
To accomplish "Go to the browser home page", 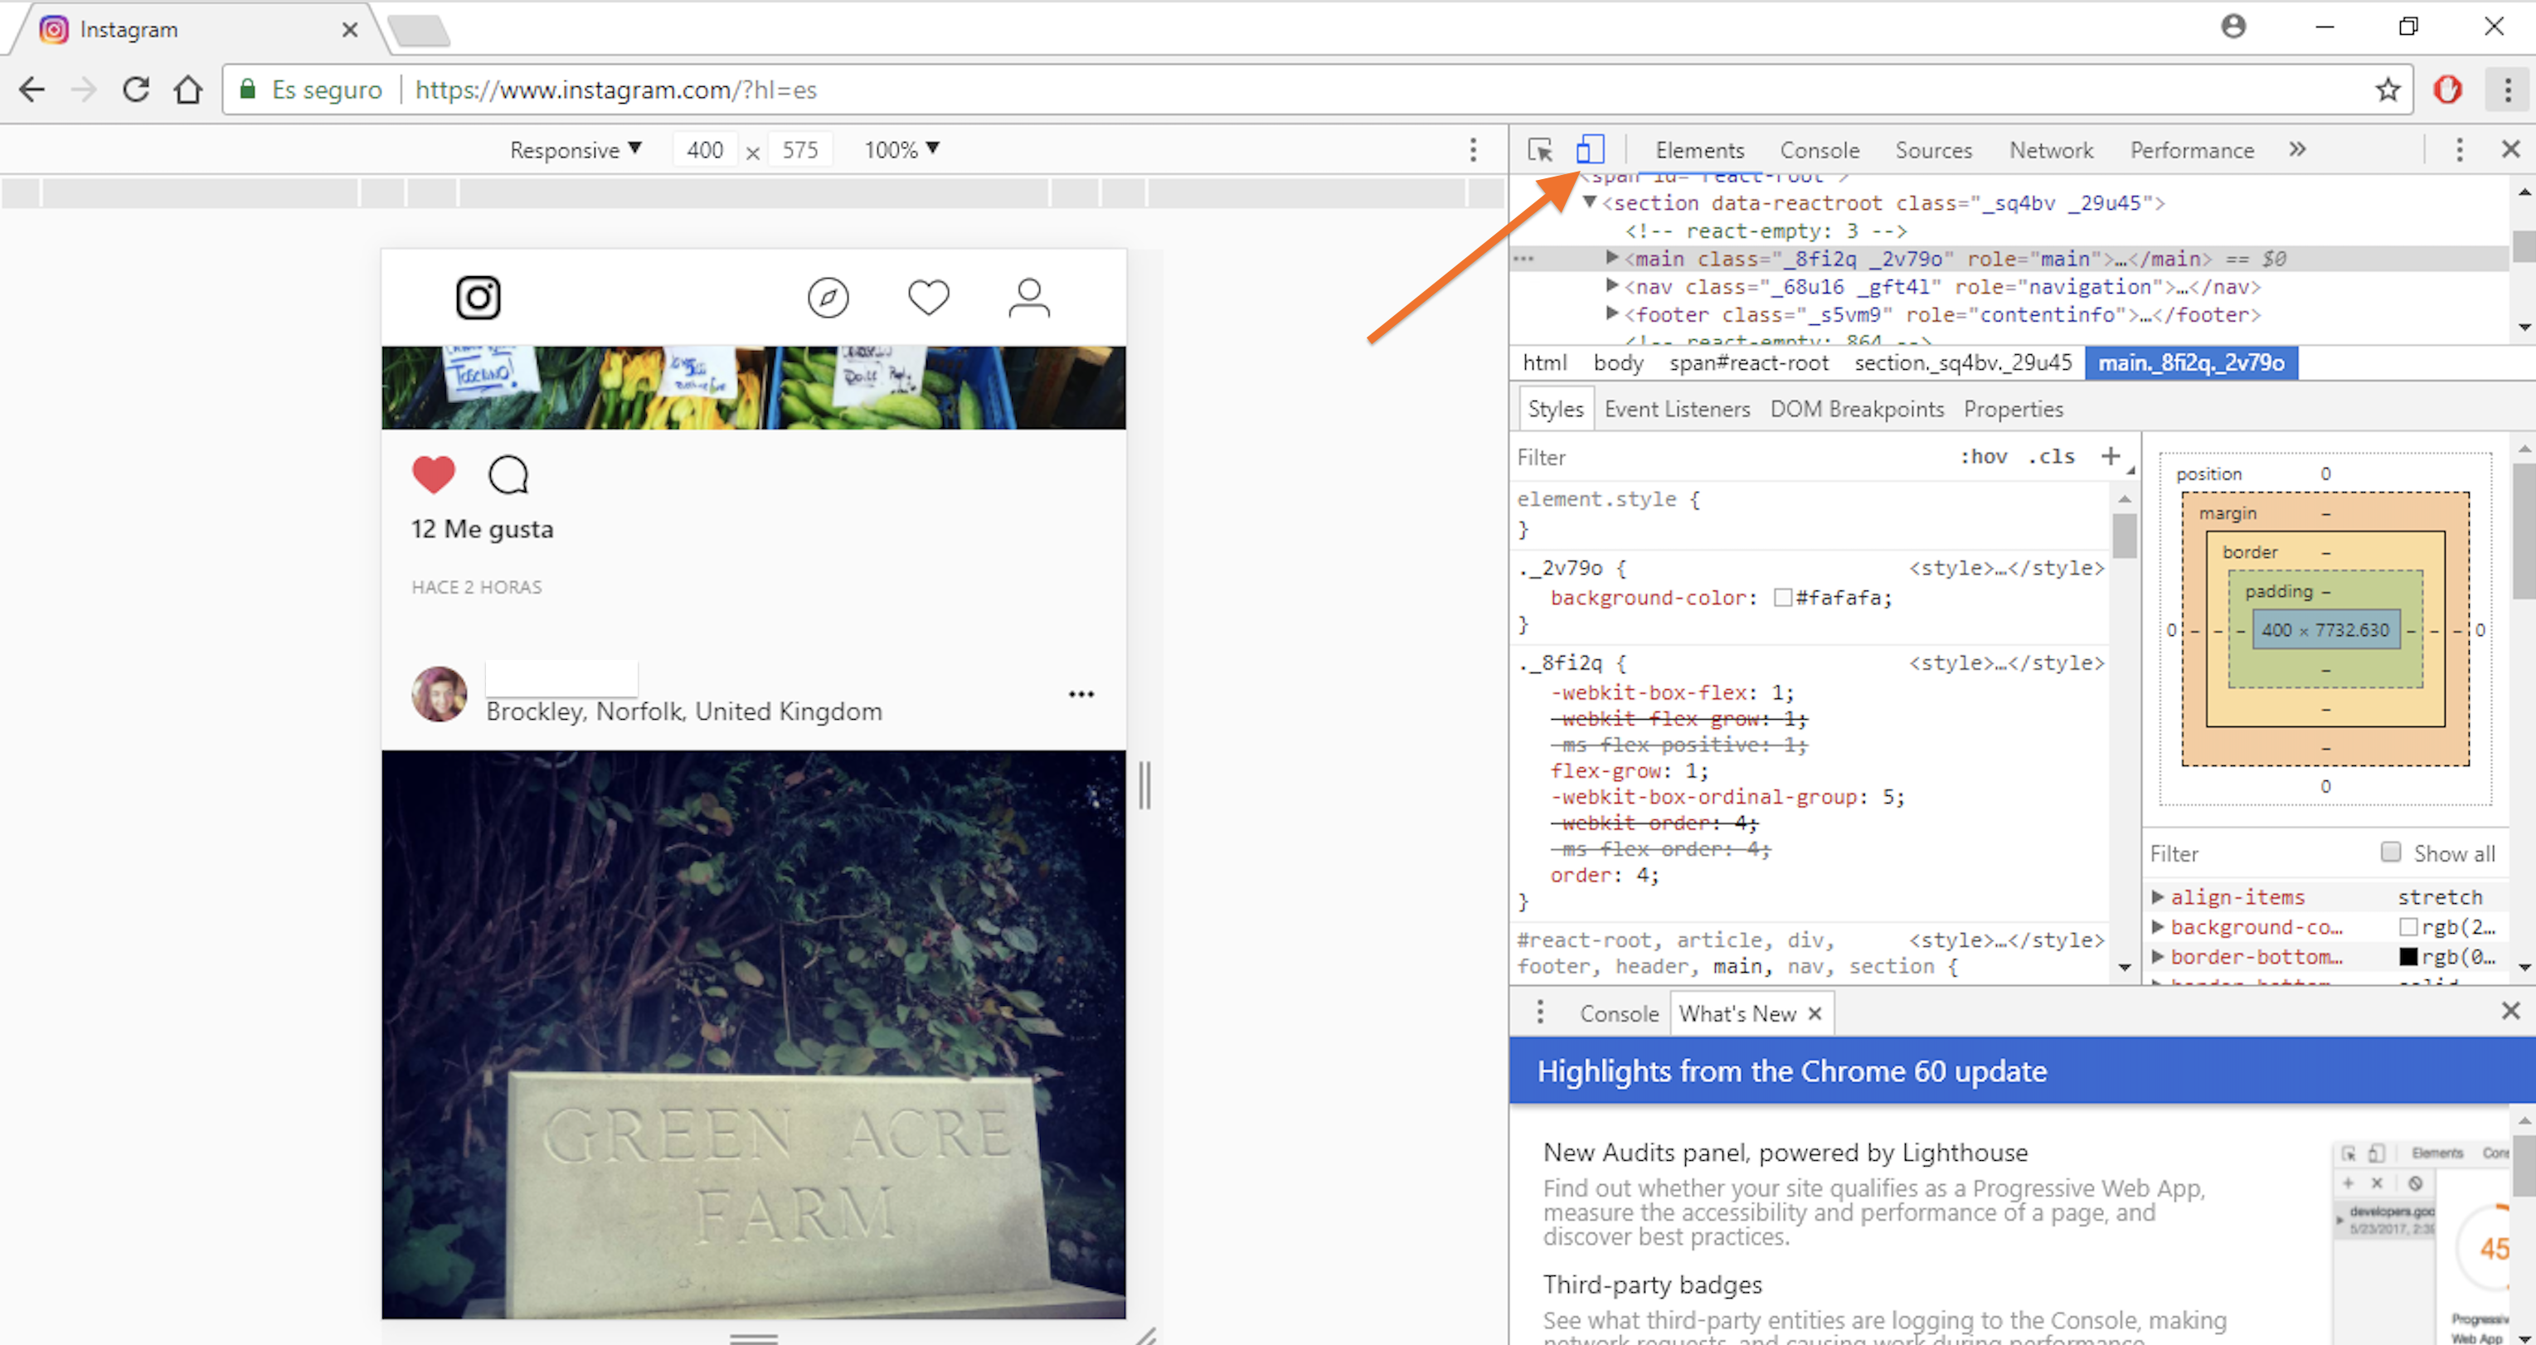I will [x=188, y=90].
